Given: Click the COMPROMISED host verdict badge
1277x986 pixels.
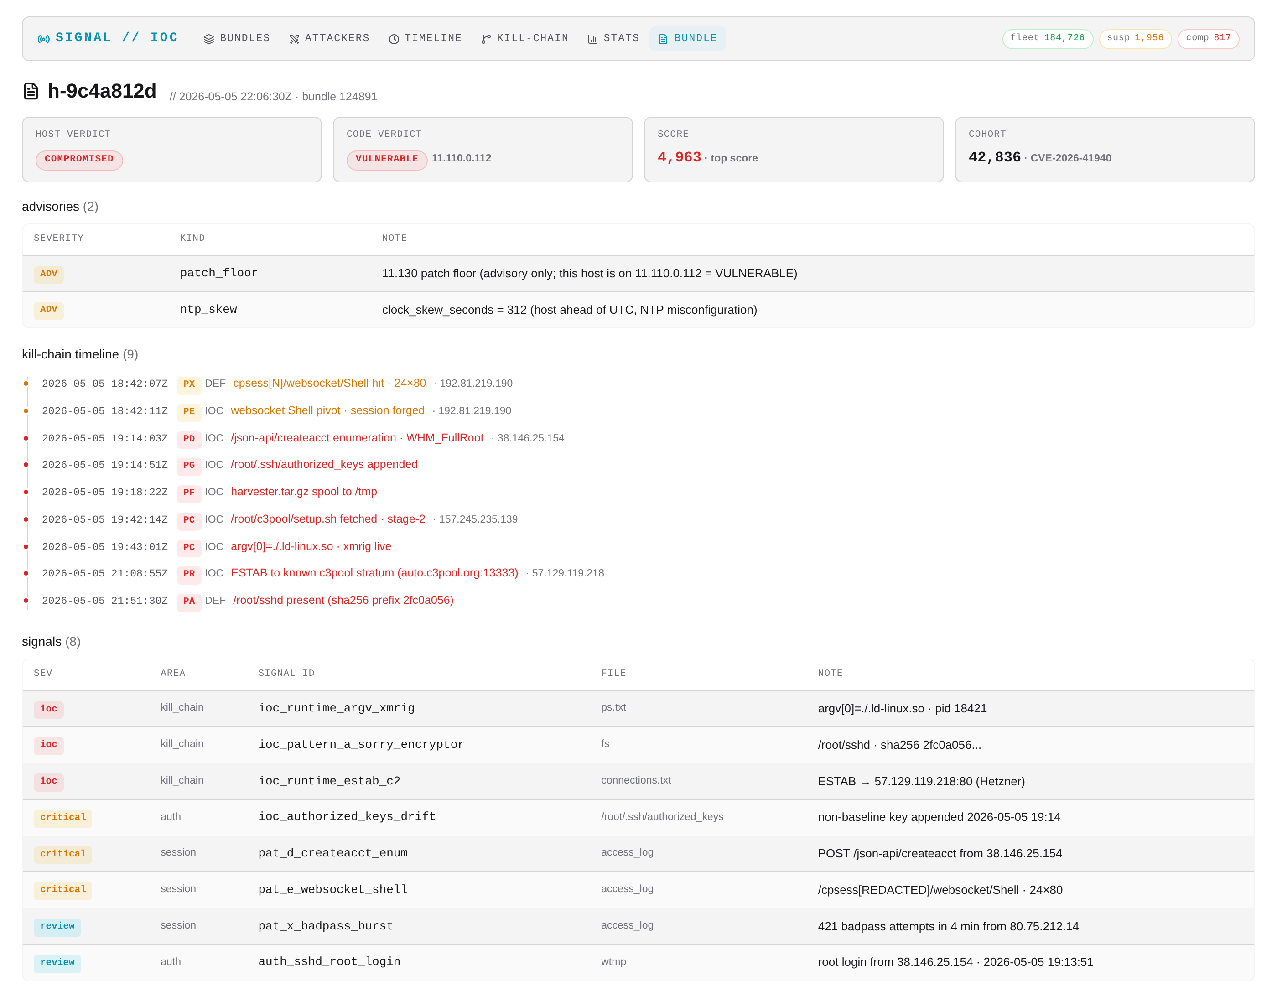Looking at the screenshot, I should click(79, 159).
